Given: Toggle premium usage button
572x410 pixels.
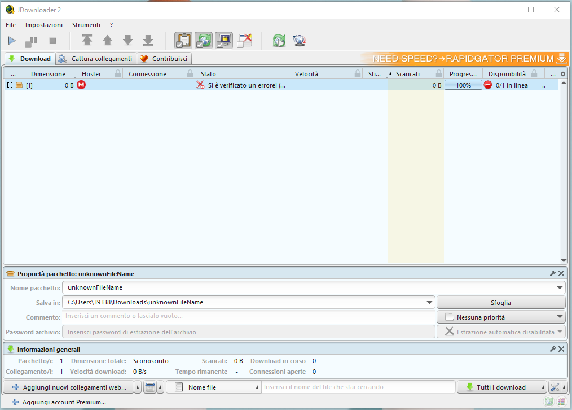Looking at the screenshot, I should click(224, 41).
